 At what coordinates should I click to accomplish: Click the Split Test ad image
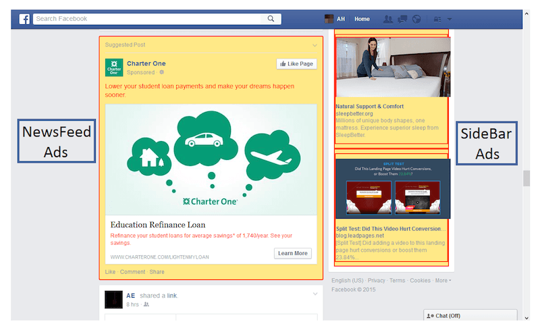click(394, 189)
